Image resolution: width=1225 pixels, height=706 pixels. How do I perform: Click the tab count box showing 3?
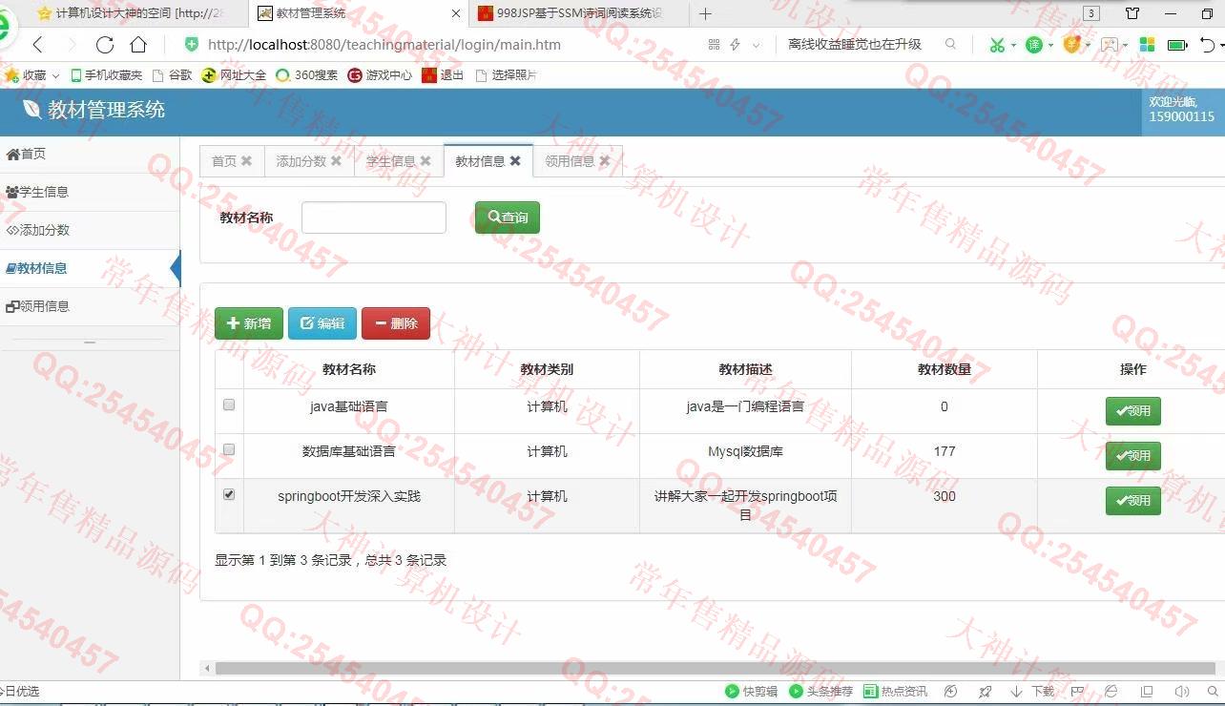tap(1092, 13)
